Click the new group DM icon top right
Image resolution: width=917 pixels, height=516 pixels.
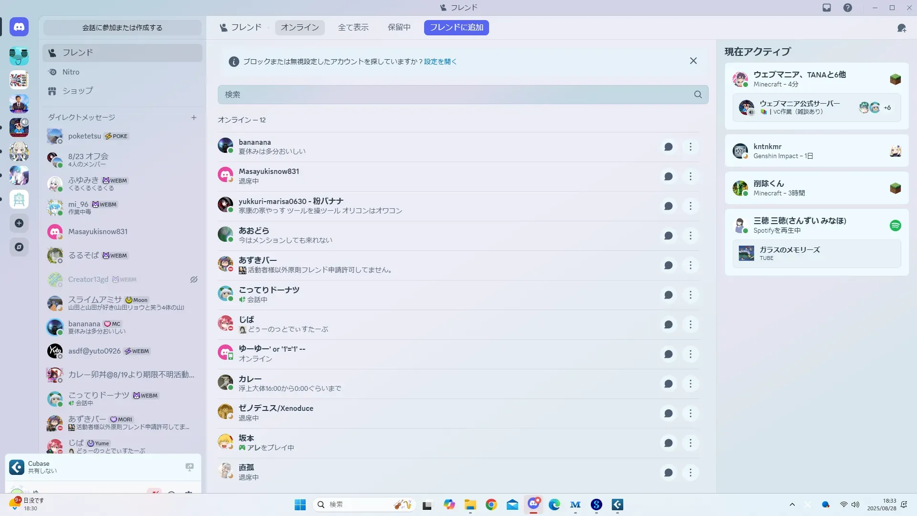(x=901, y=28)
